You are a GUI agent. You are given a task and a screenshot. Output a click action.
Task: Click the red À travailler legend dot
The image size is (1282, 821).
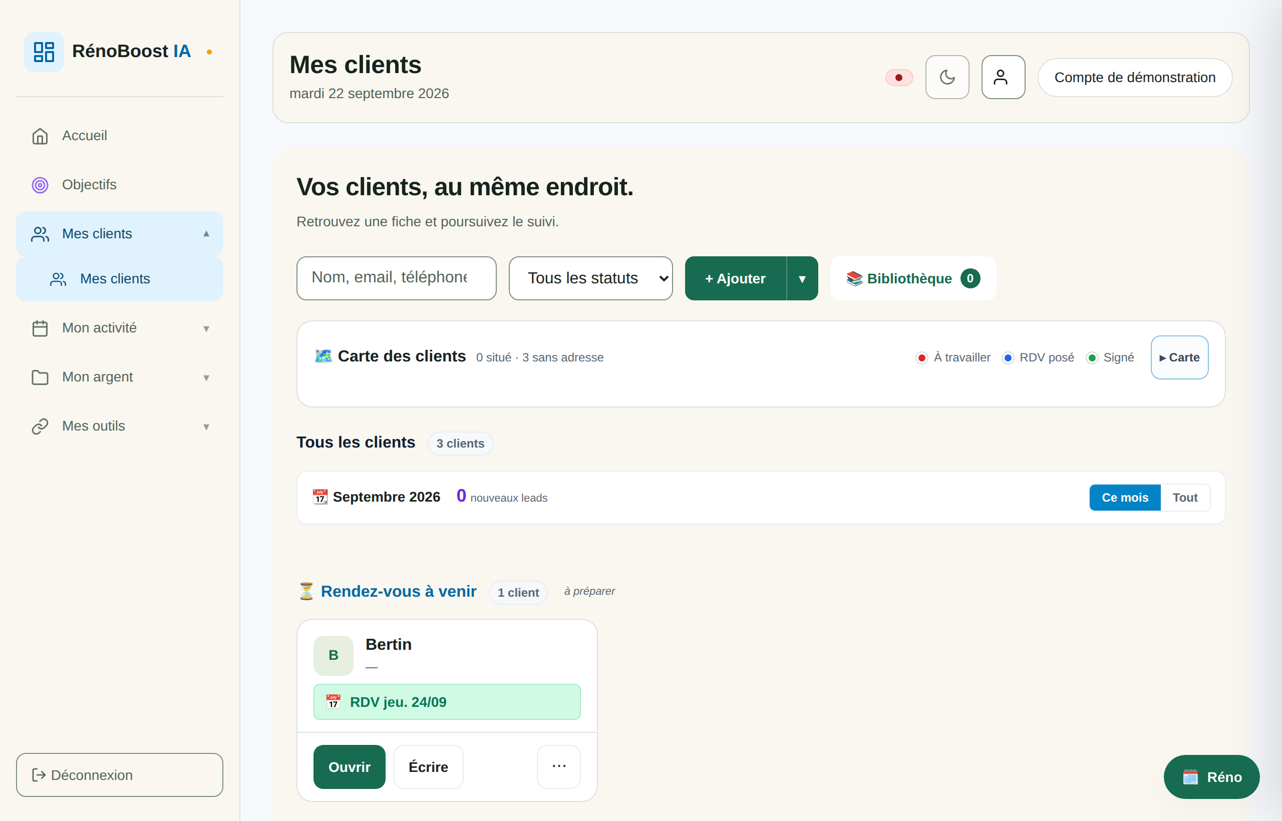pos(921,358)
